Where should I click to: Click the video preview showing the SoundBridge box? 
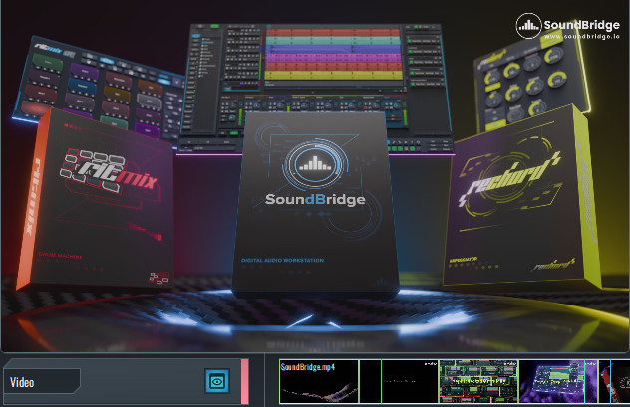315,175
